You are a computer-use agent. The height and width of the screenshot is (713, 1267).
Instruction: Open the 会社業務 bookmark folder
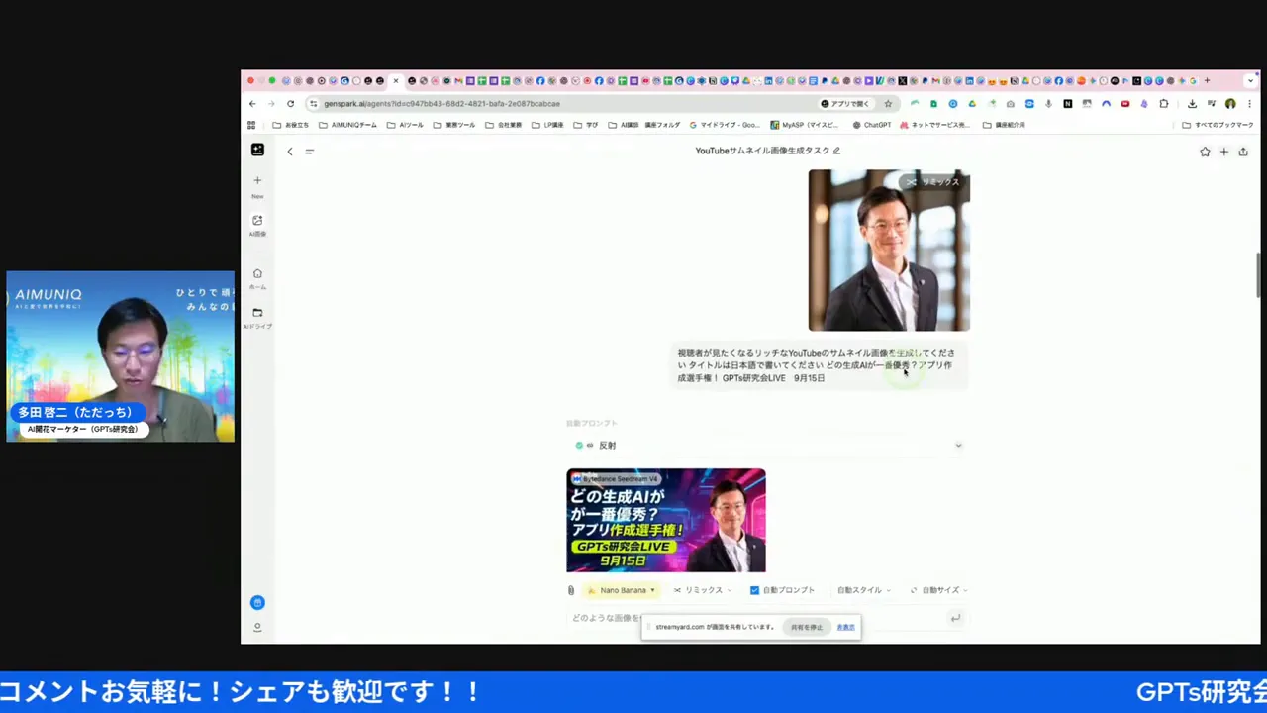[503, 125]
